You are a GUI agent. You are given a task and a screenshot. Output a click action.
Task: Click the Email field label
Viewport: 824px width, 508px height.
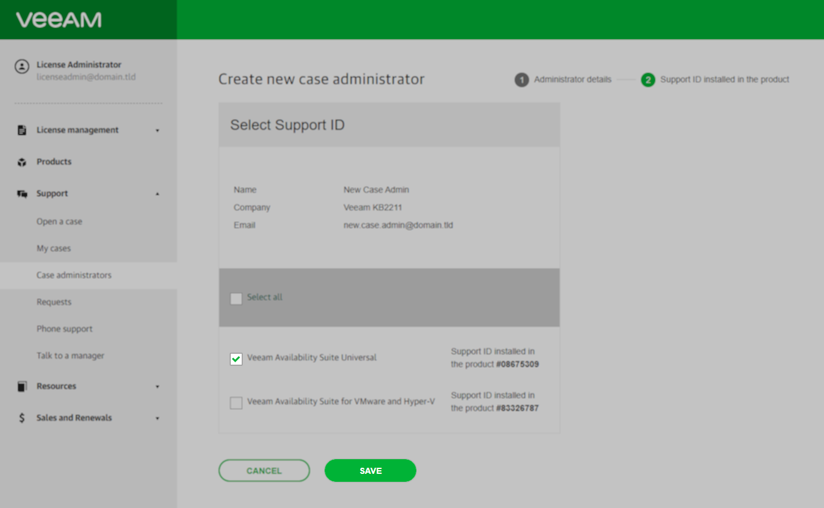point(244,225)
